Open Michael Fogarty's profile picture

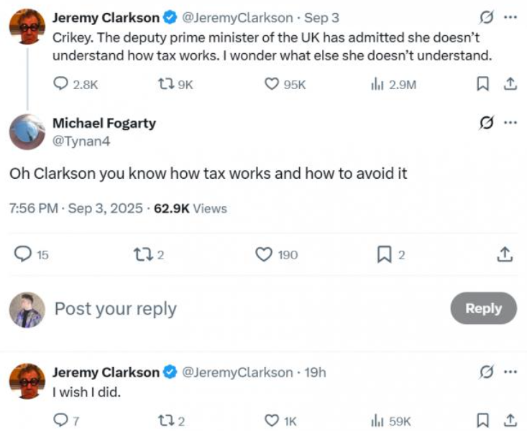27,131
